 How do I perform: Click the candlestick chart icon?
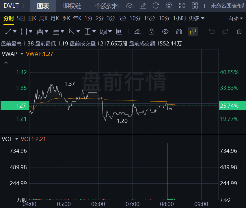(119, 32)
